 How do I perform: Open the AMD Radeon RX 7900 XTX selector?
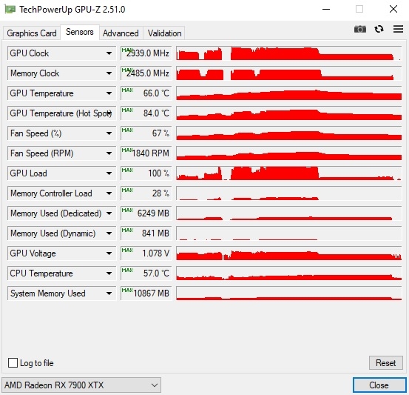[x=81, y=385]
